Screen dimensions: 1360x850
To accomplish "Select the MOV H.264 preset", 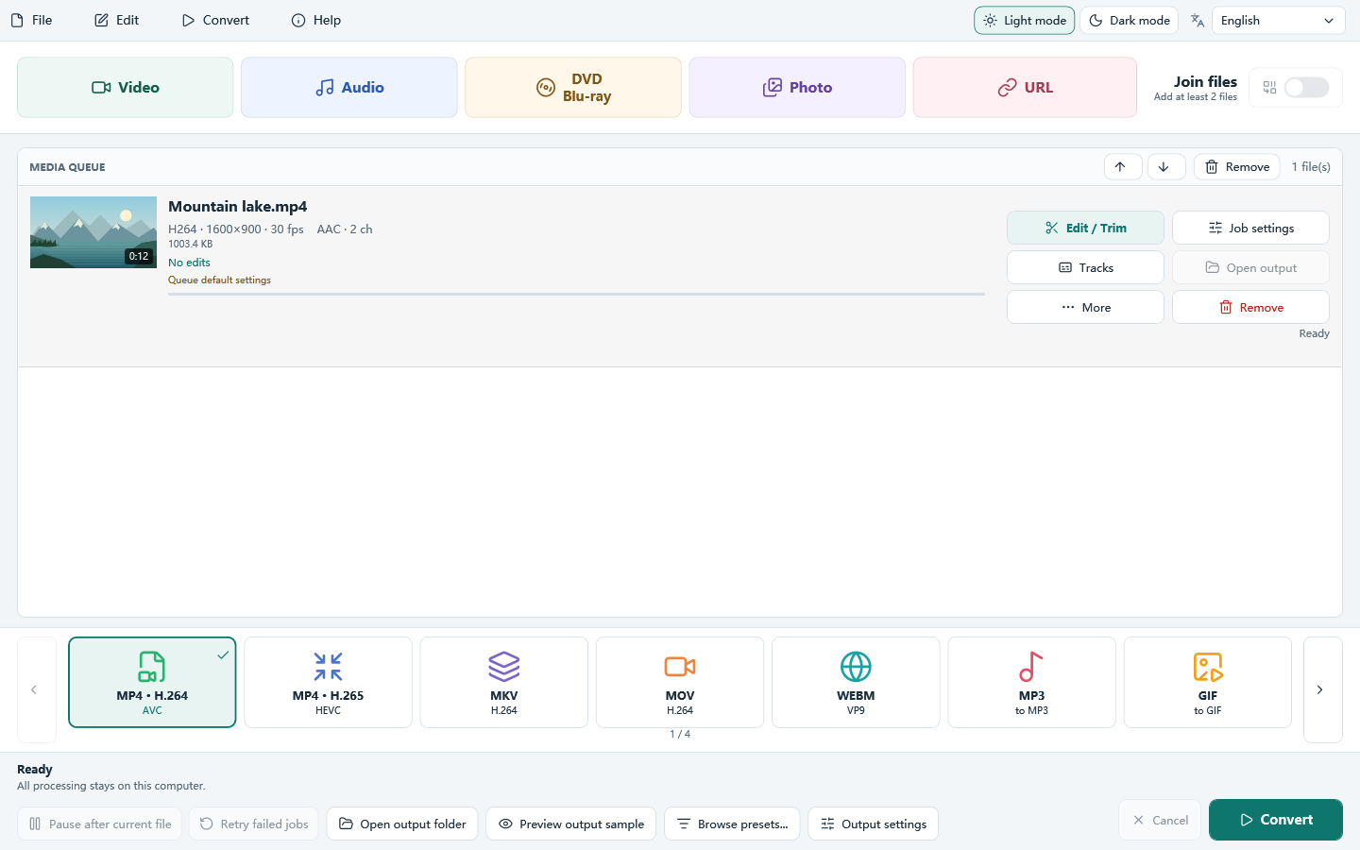I will click(680, 682).
